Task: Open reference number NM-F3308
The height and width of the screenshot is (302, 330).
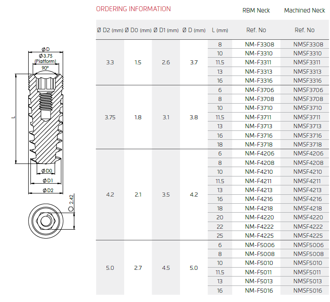Action: pyautogui.click(x=260, y=44)
